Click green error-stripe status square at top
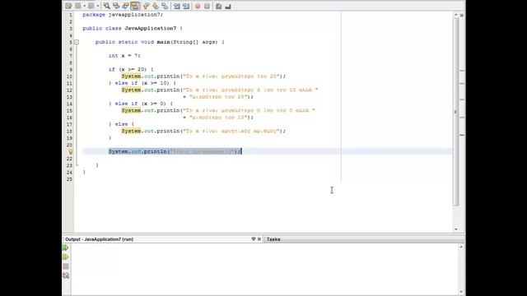 click(462, 15)
